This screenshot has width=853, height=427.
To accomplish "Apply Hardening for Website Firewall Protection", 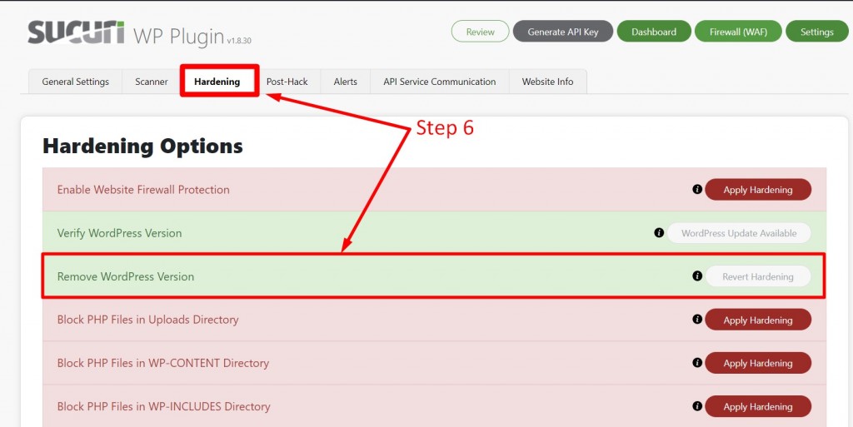I will tap(758, 190).
